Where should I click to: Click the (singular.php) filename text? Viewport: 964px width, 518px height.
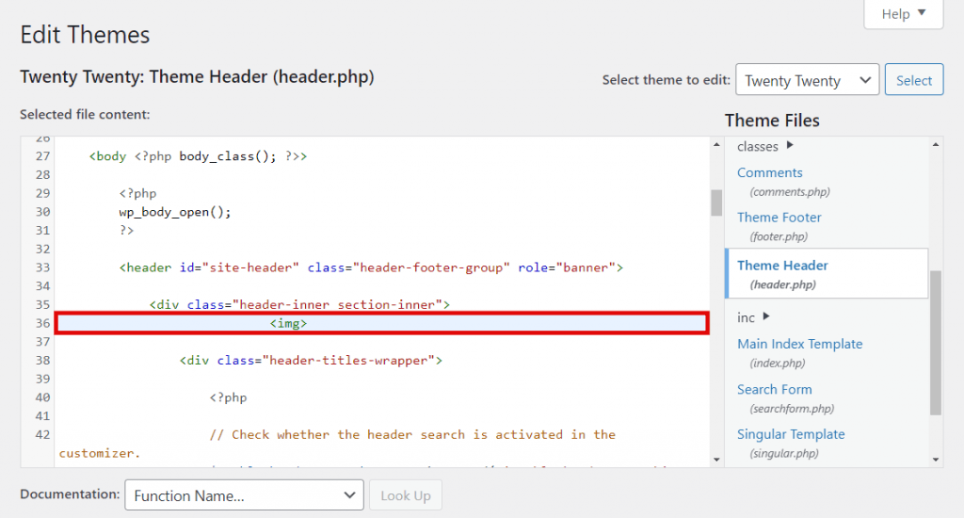point(784,453)
